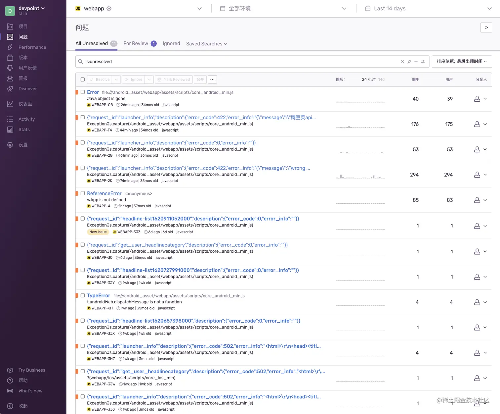Select the WEBAPP-30 issue checkbox
This screenshot has width=500, height=414.
point(83,245)
